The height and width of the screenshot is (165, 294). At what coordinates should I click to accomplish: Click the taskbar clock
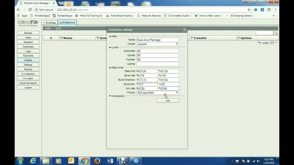point(269,161)
